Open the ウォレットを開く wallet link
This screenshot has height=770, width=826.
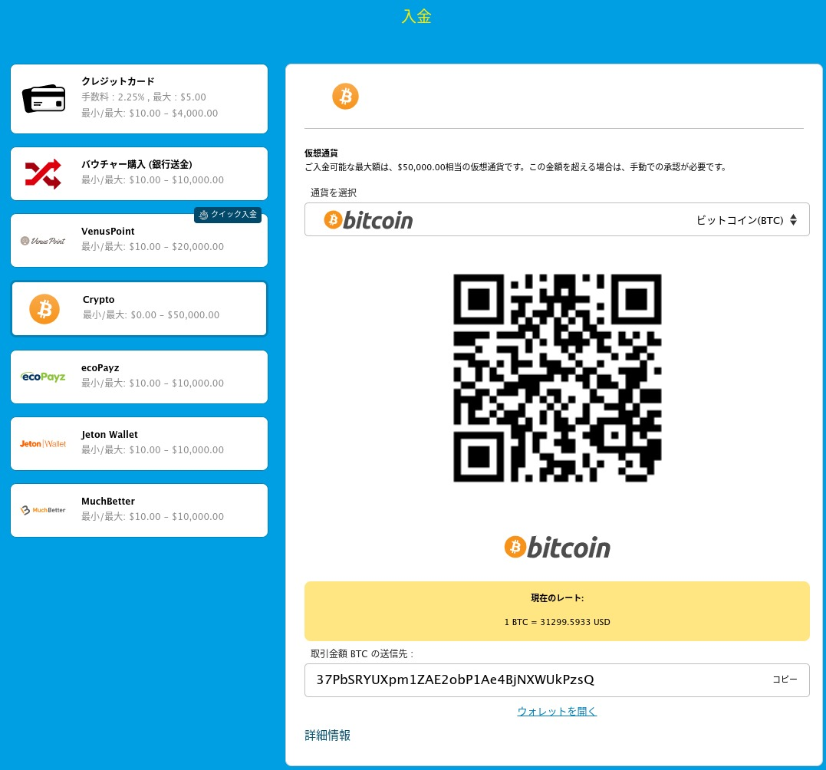[x=557, y=712]
